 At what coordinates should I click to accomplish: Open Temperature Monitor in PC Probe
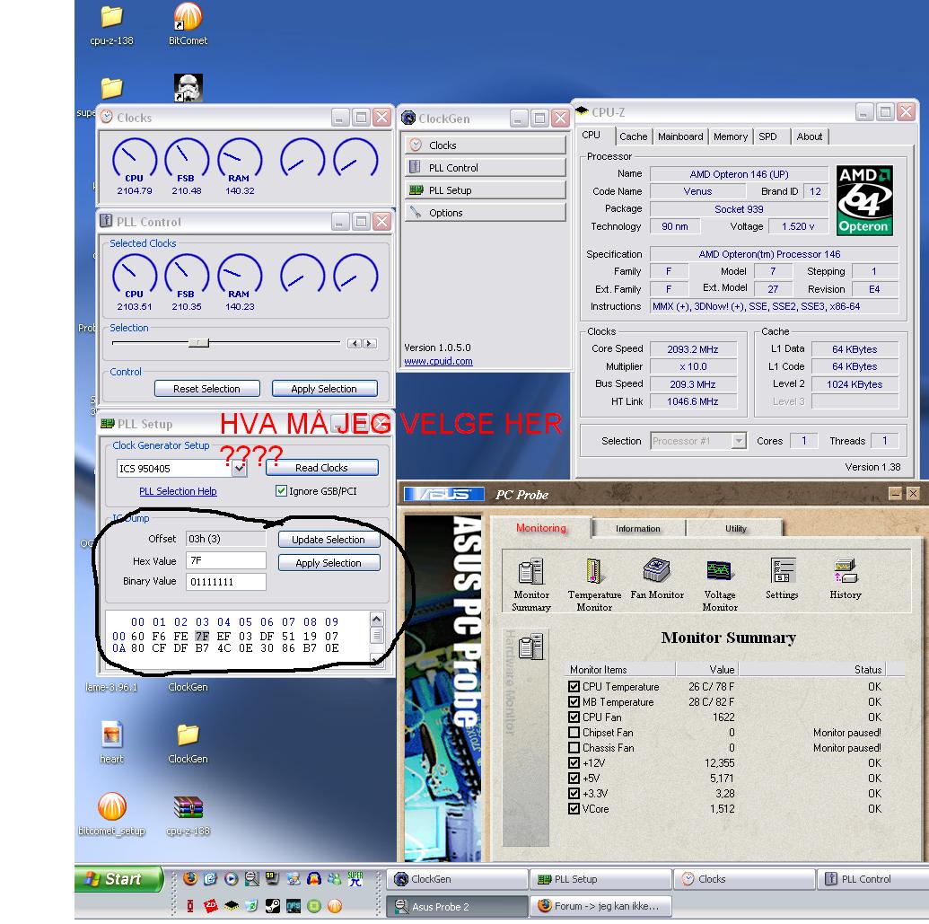point(594,584)
